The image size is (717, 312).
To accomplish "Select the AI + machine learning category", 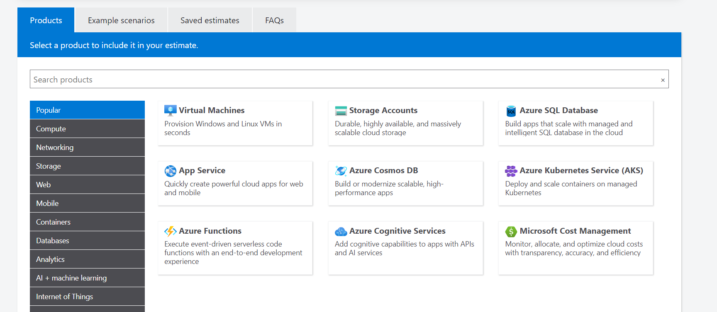I will tap(87, 278).
